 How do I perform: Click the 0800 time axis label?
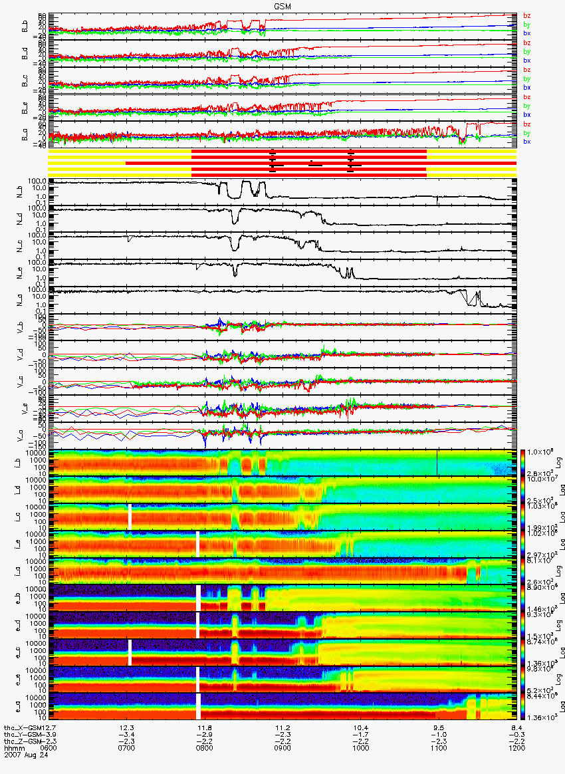click(x=205, y=748)
